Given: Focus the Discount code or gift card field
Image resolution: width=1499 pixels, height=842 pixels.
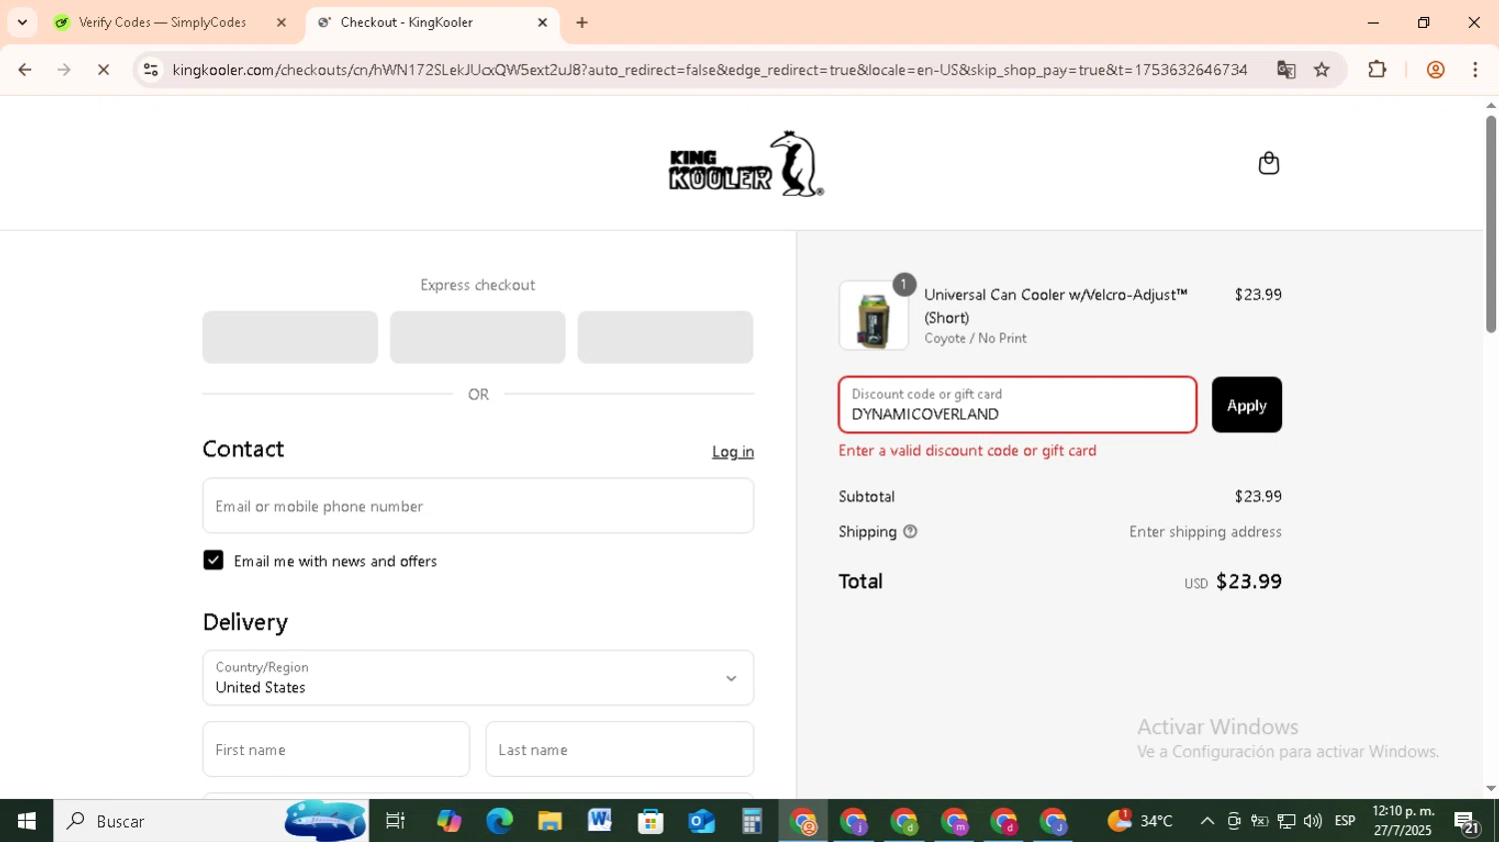Looking at the screenshot, I should click(x=1017, y=405).
